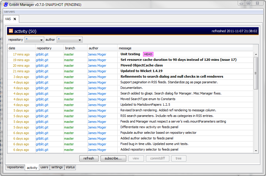Sort by the branch column header

(x=75, y=48)
